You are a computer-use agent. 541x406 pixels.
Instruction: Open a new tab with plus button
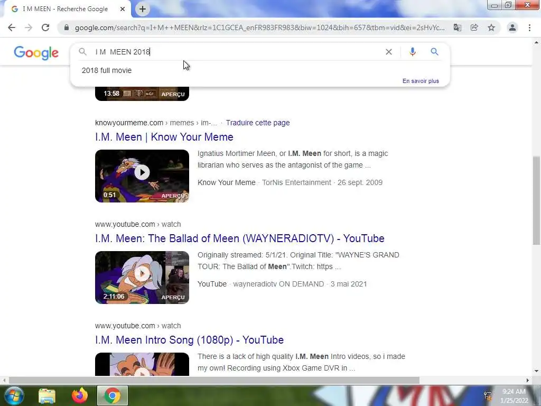pyautogui.click(x=143, y=10)
